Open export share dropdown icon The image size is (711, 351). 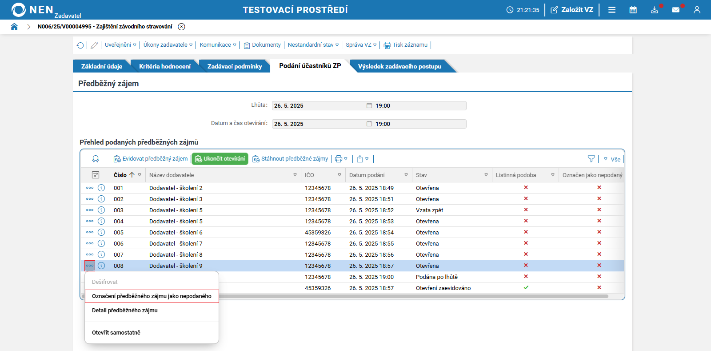coord(363,159)
